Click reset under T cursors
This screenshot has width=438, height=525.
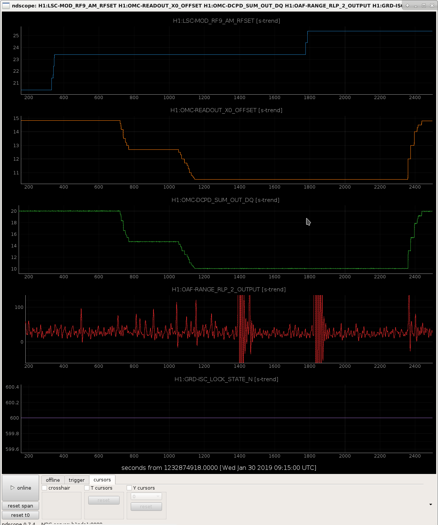(x=104, y=500)
